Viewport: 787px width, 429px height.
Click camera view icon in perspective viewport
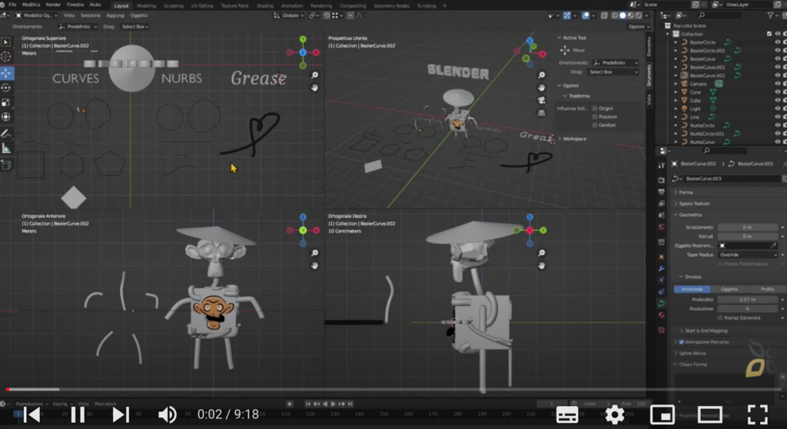click(542, 100)
